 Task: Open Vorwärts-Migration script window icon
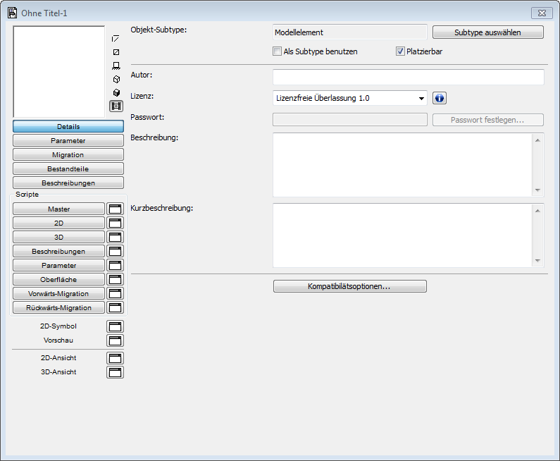[x=115, y=293]
